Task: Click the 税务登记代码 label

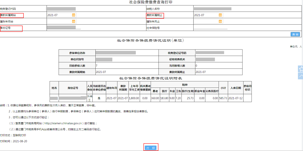Action: click(x=8, y=9)
